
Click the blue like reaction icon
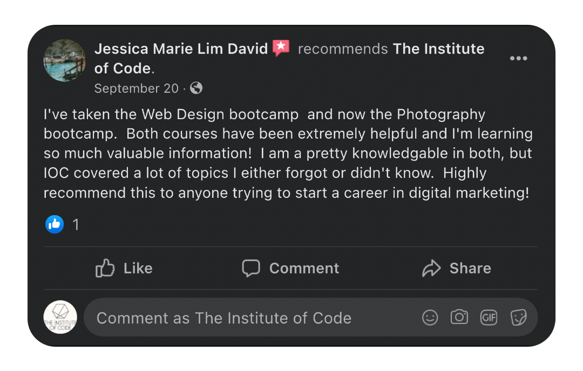click(x=55, y=224)
